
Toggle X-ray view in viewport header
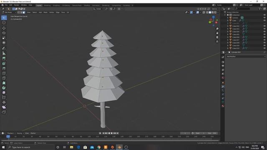204,12
